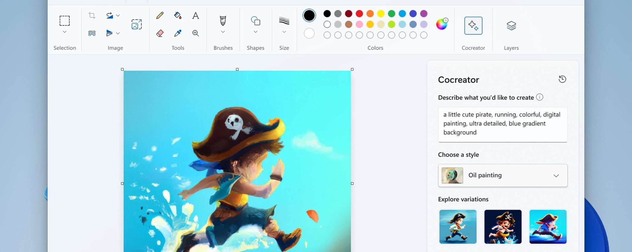Image resolution: width=632 pixels, height=252 pixels.
Task: Activate the black Color 1 circle
Action: 309,15
